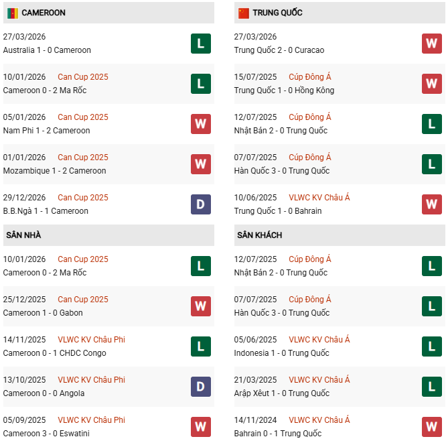The width and height of the screenshot is (446, 443).
Task: Select the L badge for Australia 1 - 0 Cameroon
Action: click(x=200, y=44)
